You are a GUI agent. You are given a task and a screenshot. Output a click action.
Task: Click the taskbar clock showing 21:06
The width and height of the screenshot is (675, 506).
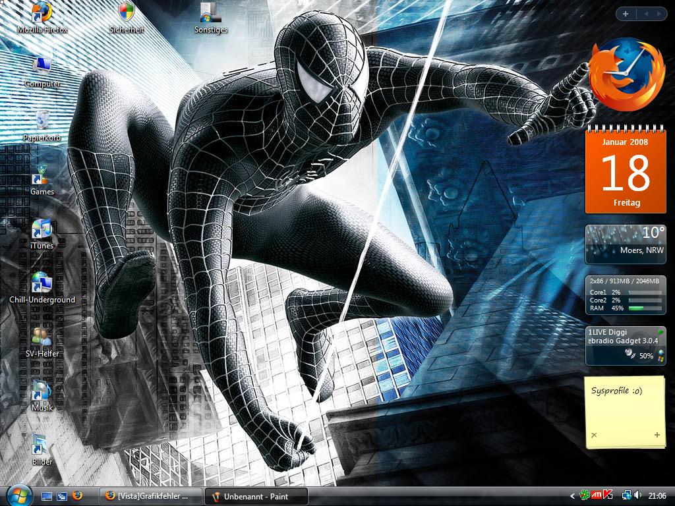coord(657,496)
